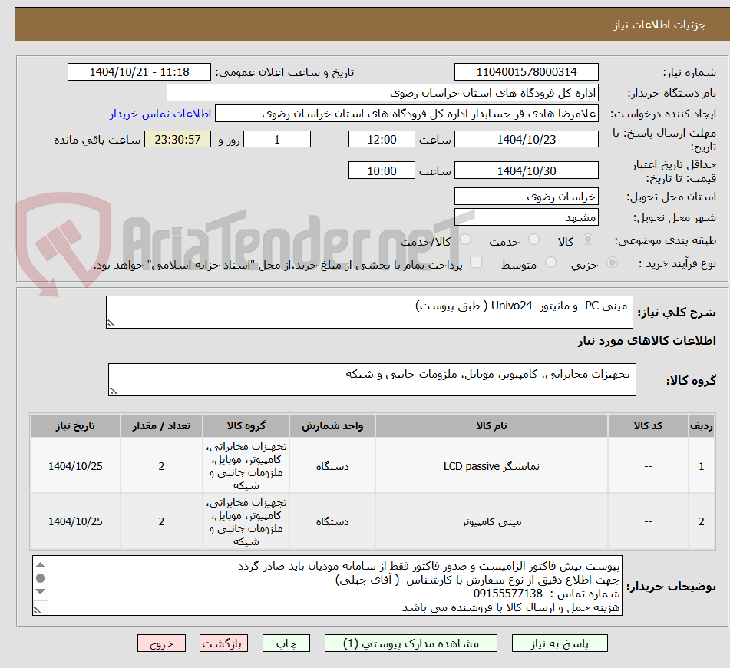The width and height of the screenshot is (730, 668).
Task: Click the resize handle of the گروه کالا textbox
Action: point(113,390)
